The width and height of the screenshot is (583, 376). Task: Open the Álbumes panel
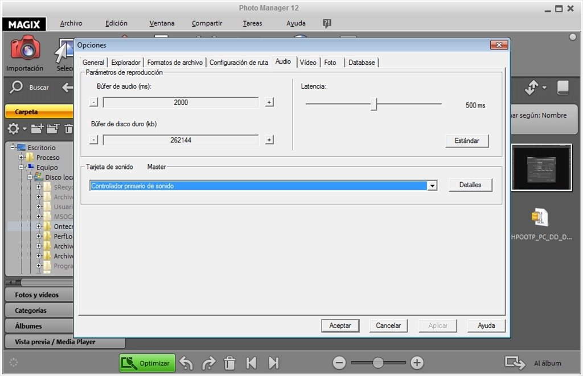39,326
